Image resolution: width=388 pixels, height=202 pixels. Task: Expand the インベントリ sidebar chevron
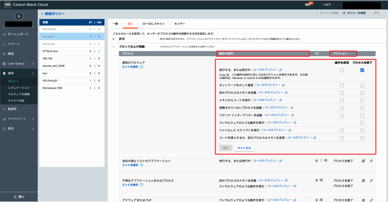33,119
